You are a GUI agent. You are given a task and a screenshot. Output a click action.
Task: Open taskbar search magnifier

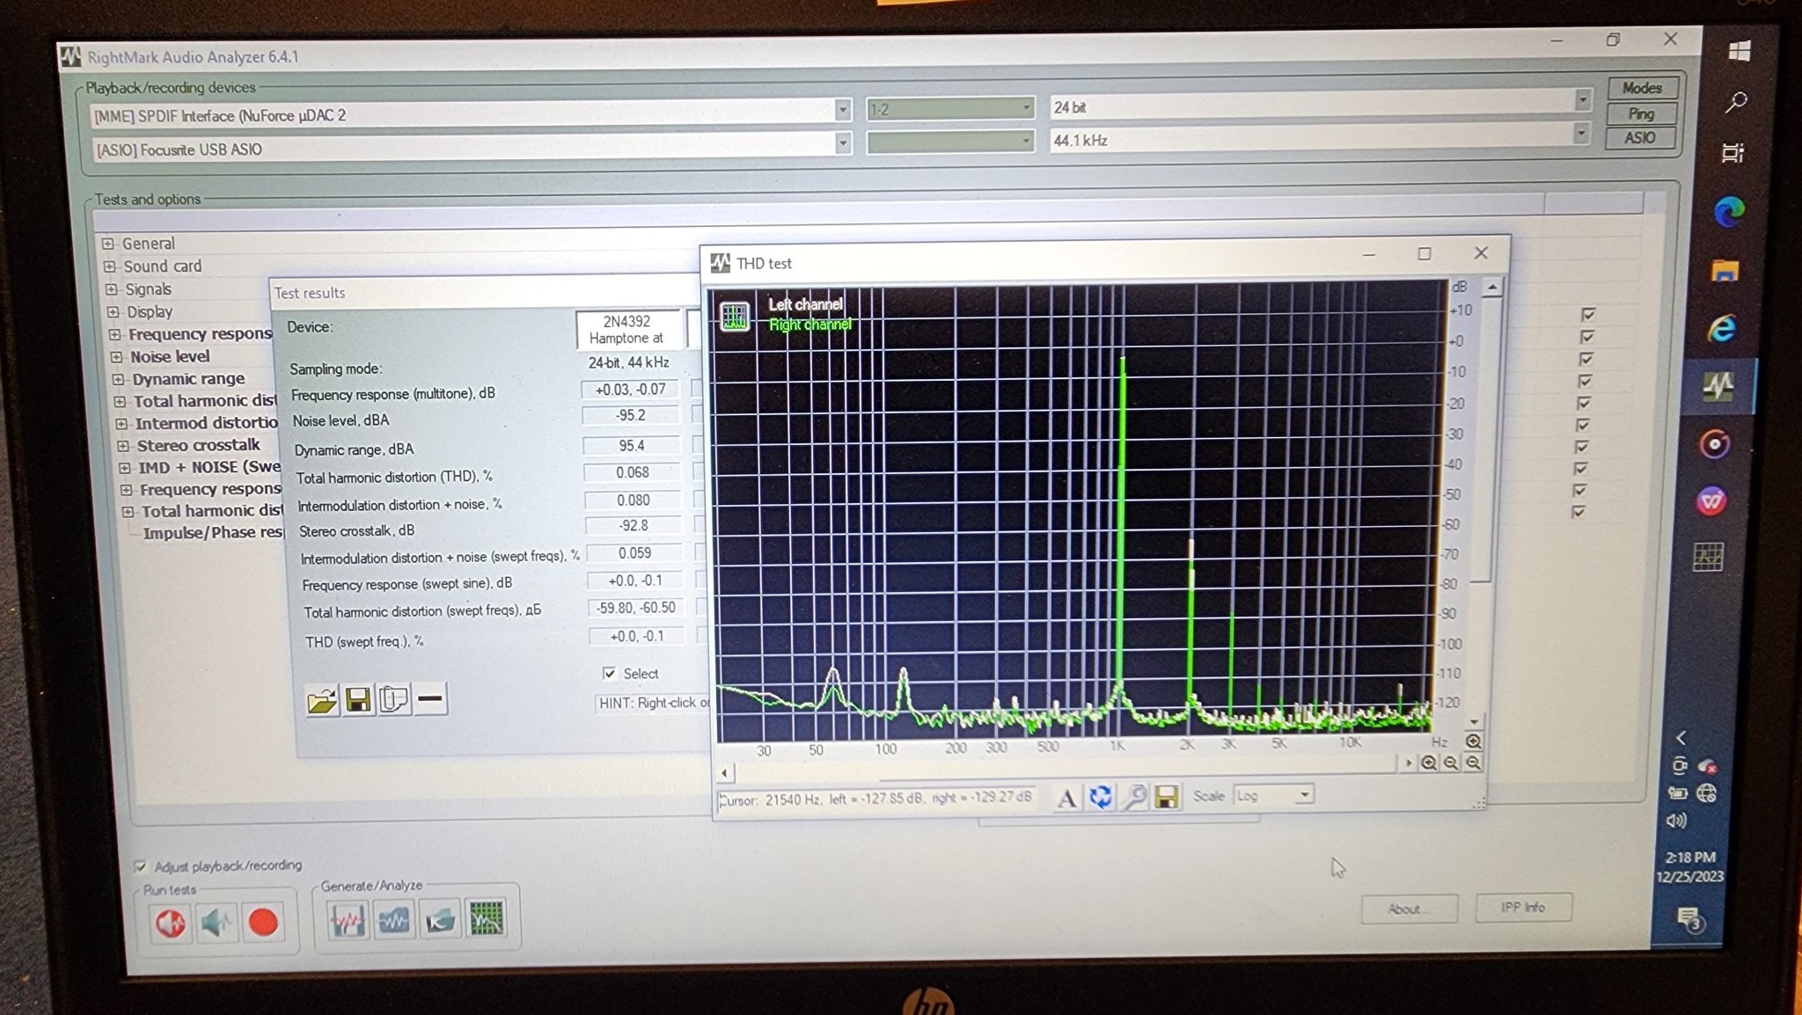coord(1736,102)
